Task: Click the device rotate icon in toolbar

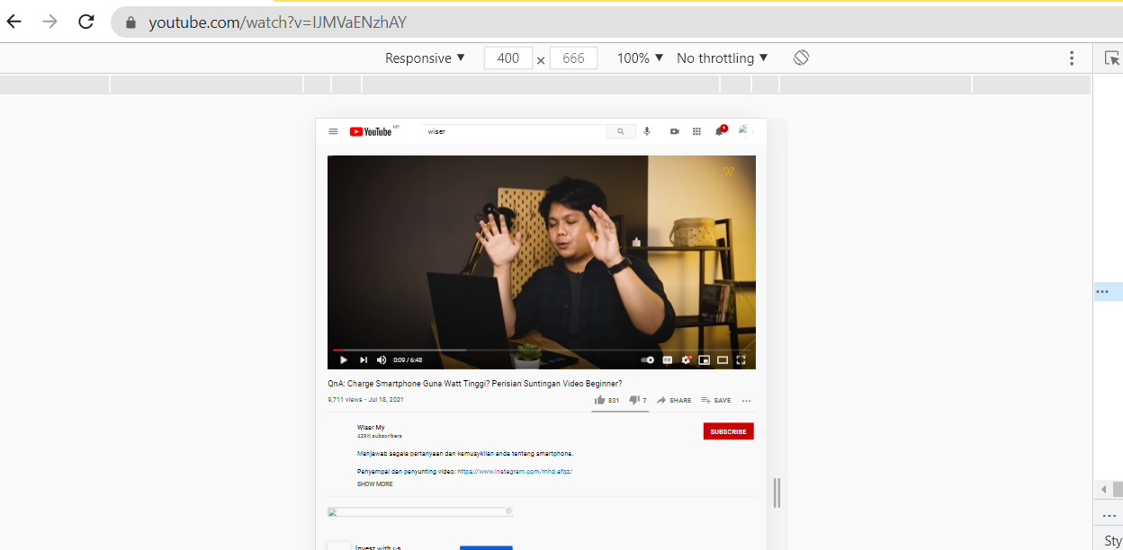Action: pyautogui.click(x=801, y=58)
